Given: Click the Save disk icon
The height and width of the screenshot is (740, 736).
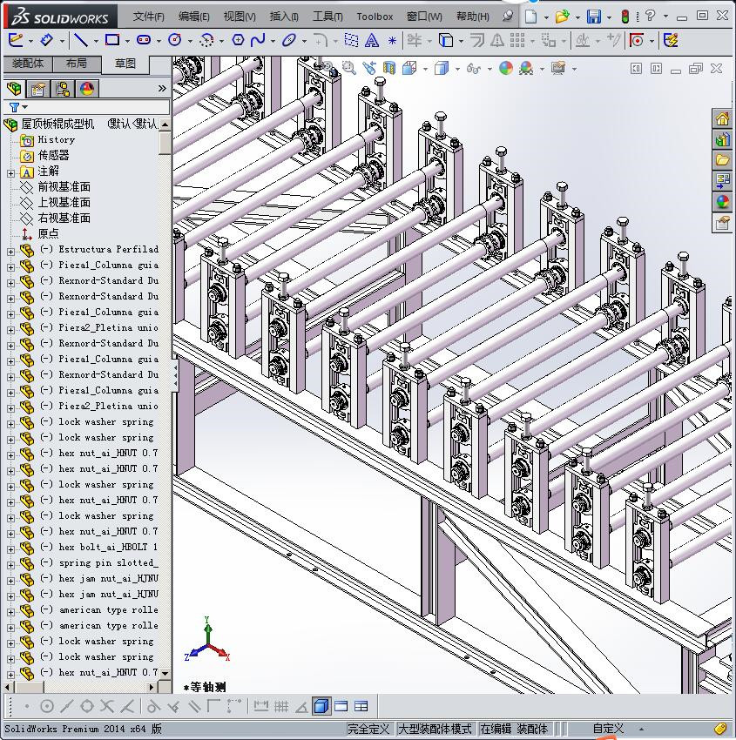Looking at the screenshot, I should tap(593, 17).
